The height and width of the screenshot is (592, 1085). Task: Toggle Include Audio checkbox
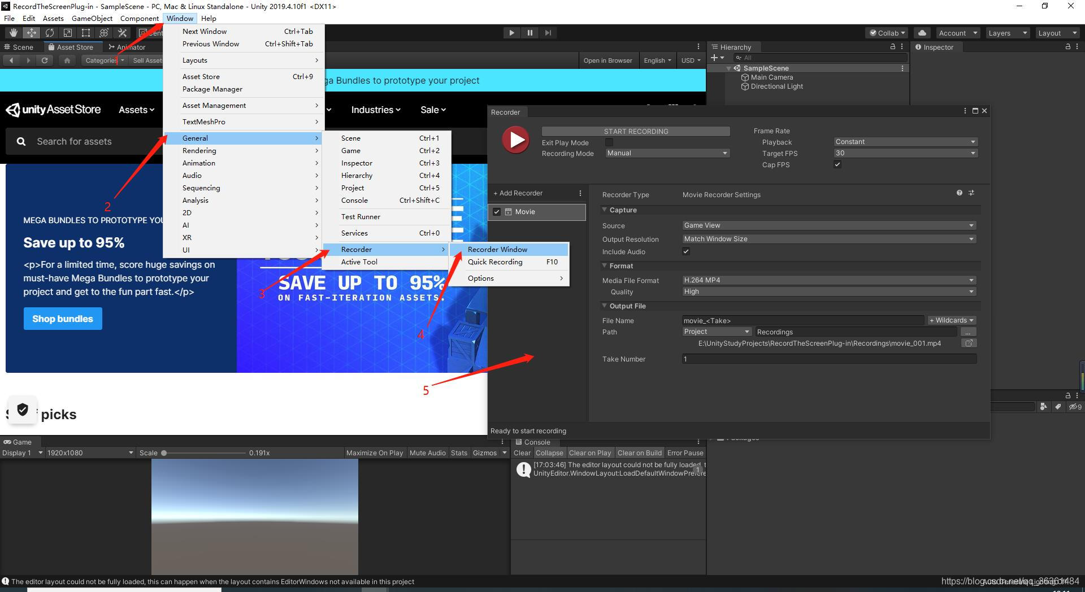click(686, 251)
